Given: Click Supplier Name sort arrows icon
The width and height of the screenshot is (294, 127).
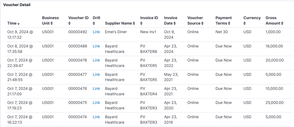Looking at the screenshot, I should pyautogui.click(x=134, y=24).
